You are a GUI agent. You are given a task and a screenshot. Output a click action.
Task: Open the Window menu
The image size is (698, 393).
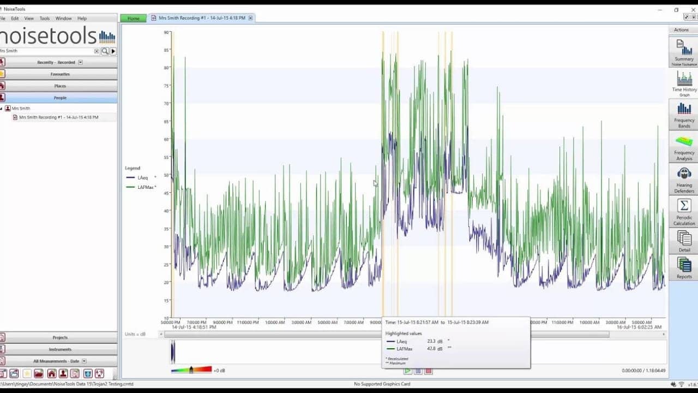63,18
